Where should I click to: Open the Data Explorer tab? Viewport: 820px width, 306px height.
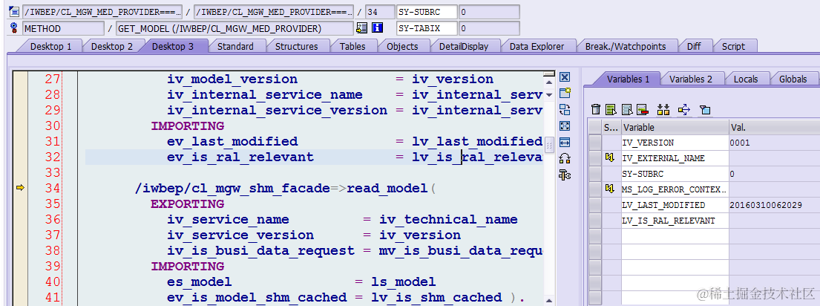537,47
